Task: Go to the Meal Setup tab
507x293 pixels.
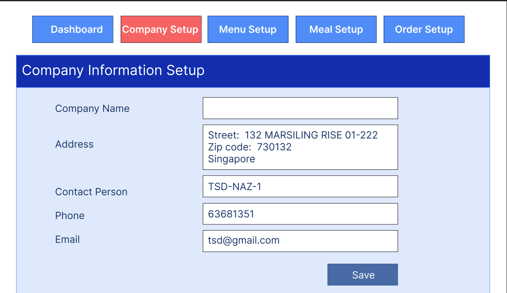Action: click(x=336, y=29)
